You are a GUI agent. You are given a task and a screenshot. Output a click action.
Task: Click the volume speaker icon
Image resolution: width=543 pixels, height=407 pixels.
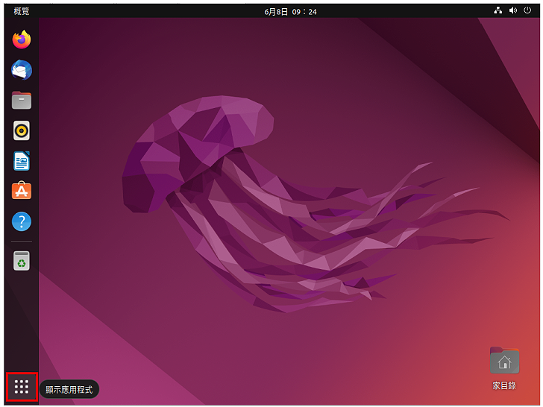click(513, 10)
